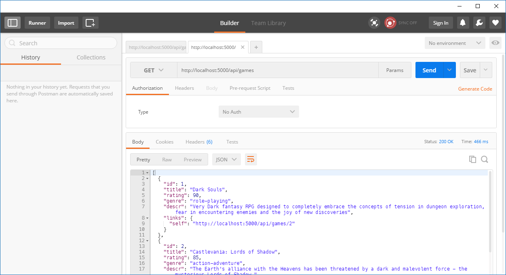Image resolution: width=506 pixels, height=275 pixels.
Task: Click the 466 ms time value
Action: tap(481, 142)
